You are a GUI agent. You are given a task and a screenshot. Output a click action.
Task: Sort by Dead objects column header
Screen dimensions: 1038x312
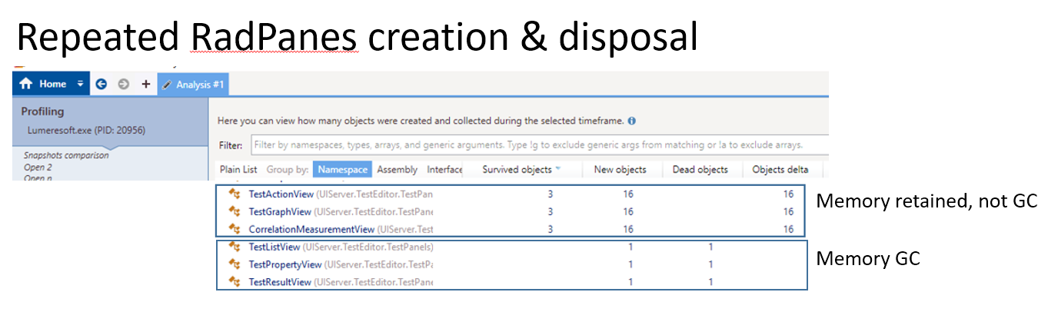click(701, 169)
